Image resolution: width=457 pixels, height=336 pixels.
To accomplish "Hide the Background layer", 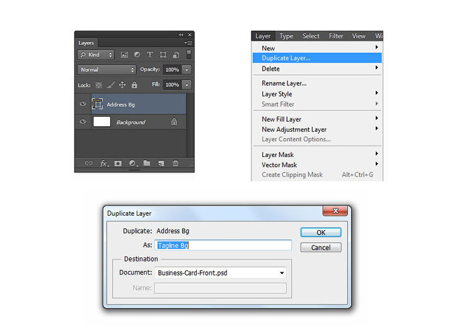I will [x=83, y=121].
